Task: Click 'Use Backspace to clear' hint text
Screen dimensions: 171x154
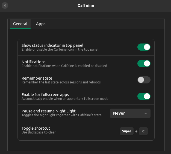Action: [x=39, y=132]
